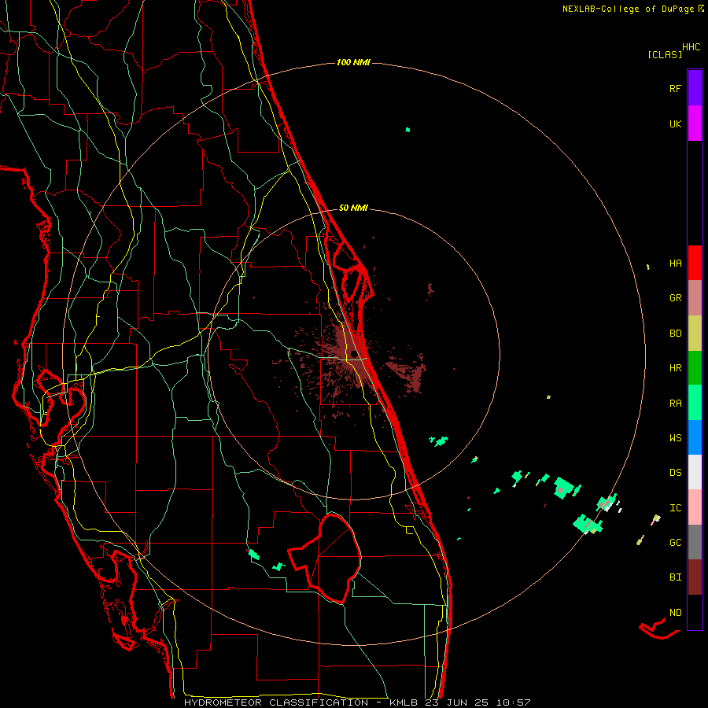The image size is (708, 708).
Task: Select the brown BI biological color block
Action: pos(695,577)
